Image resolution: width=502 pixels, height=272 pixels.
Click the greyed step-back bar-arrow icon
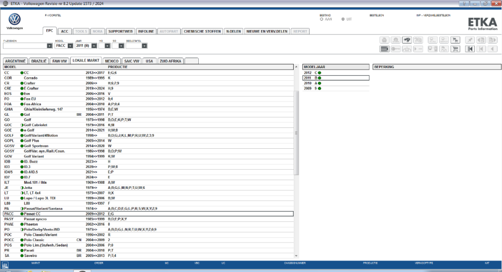[x=481, y=49]
